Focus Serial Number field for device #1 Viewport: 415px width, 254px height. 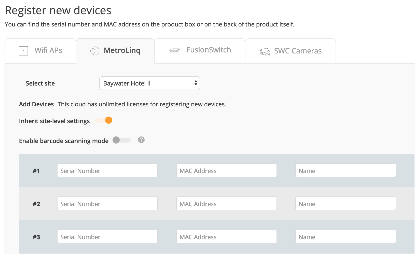point(107,171)
